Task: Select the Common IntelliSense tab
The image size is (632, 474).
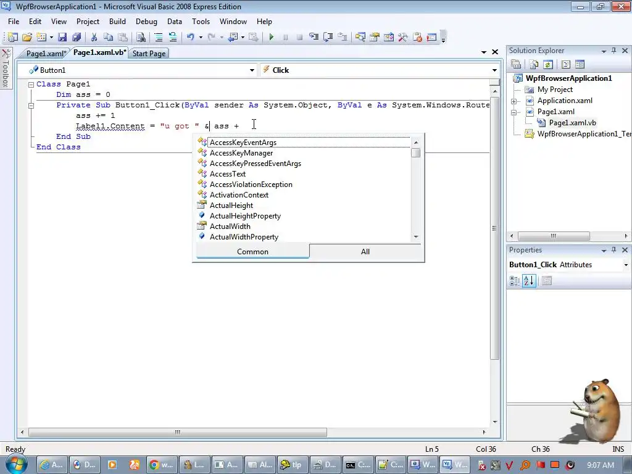Action: [x=252, y=252]
